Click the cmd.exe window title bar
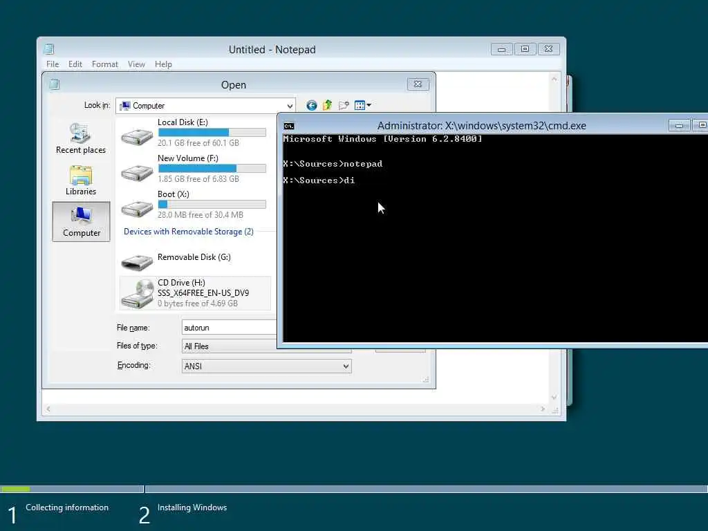708x531 pixels. point(481,126)
